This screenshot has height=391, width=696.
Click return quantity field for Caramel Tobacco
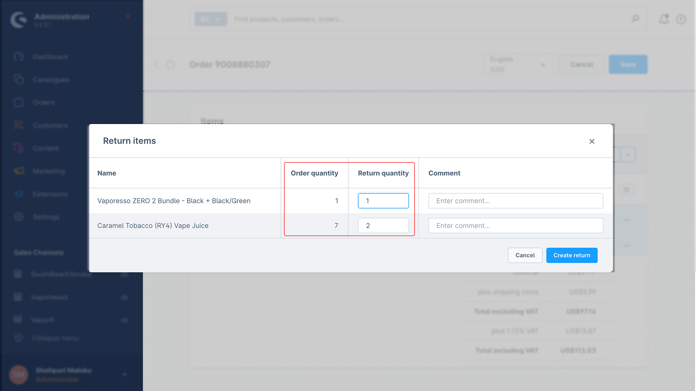tap(383, 226)
